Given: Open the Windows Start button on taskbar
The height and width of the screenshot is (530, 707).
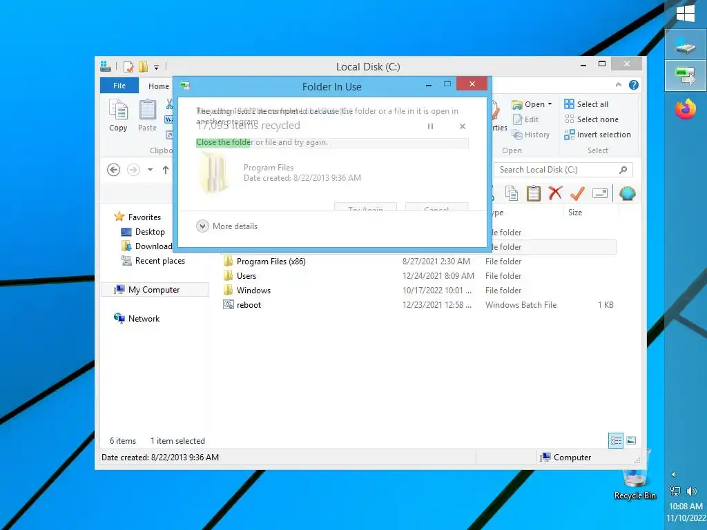Looking at the screenshot, I should (x=686, y=14).
